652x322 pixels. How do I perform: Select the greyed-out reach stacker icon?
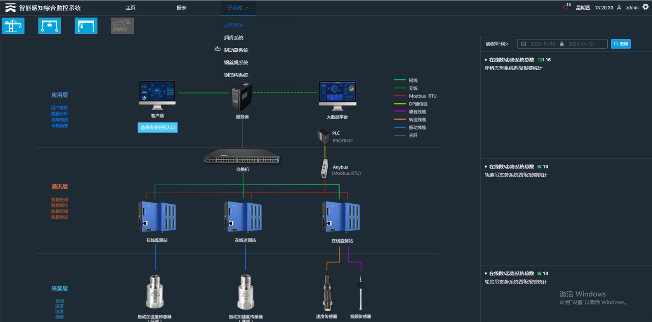coord(122,26)
